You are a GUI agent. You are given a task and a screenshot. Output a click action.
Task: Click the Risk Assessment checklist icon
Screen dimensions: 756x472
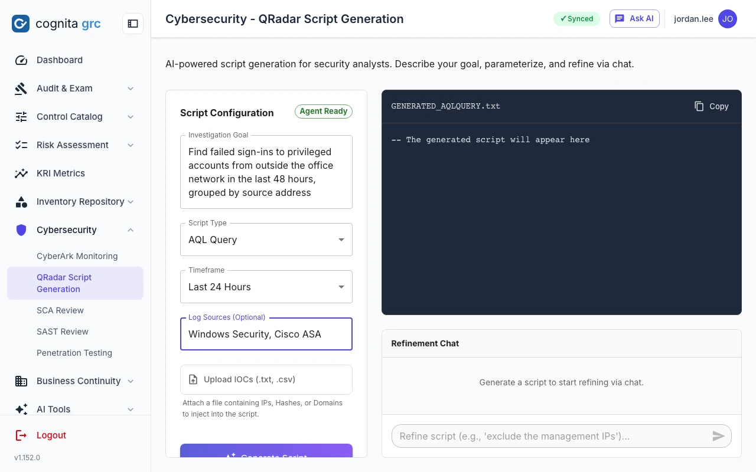pyautogui.click(x=21, y=145)
